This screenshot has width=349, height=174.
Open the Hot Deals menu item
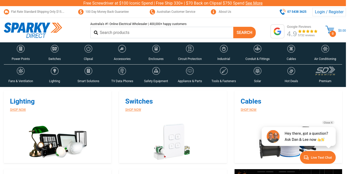click(291, 81)
